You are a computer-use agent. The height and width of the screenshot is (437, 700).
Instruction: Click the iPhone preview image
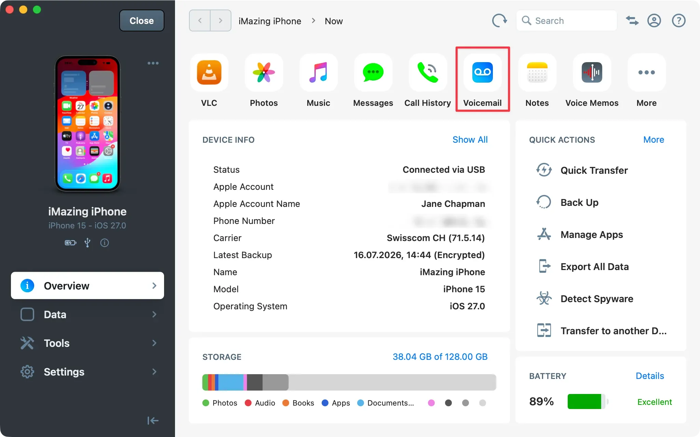(87, 124)
